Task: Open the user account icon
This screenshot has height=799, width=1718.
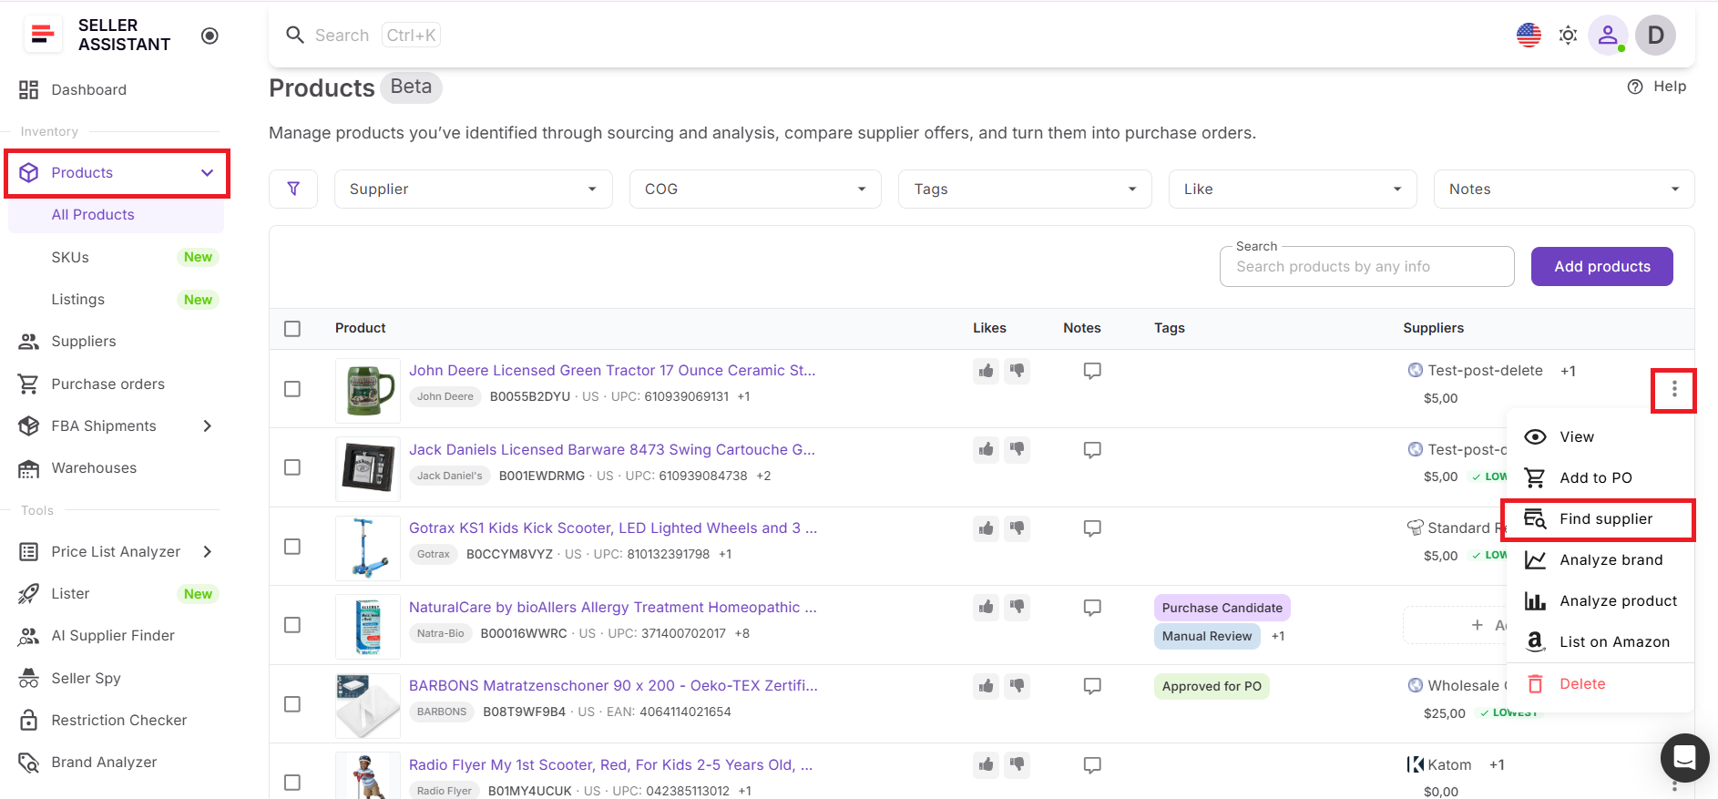Action: 1608,36
